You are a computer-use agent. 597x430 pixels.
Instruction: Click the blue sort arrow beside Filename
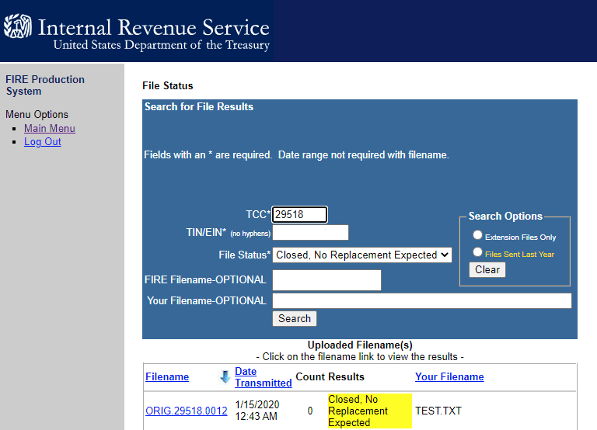(x=225, y=377)
